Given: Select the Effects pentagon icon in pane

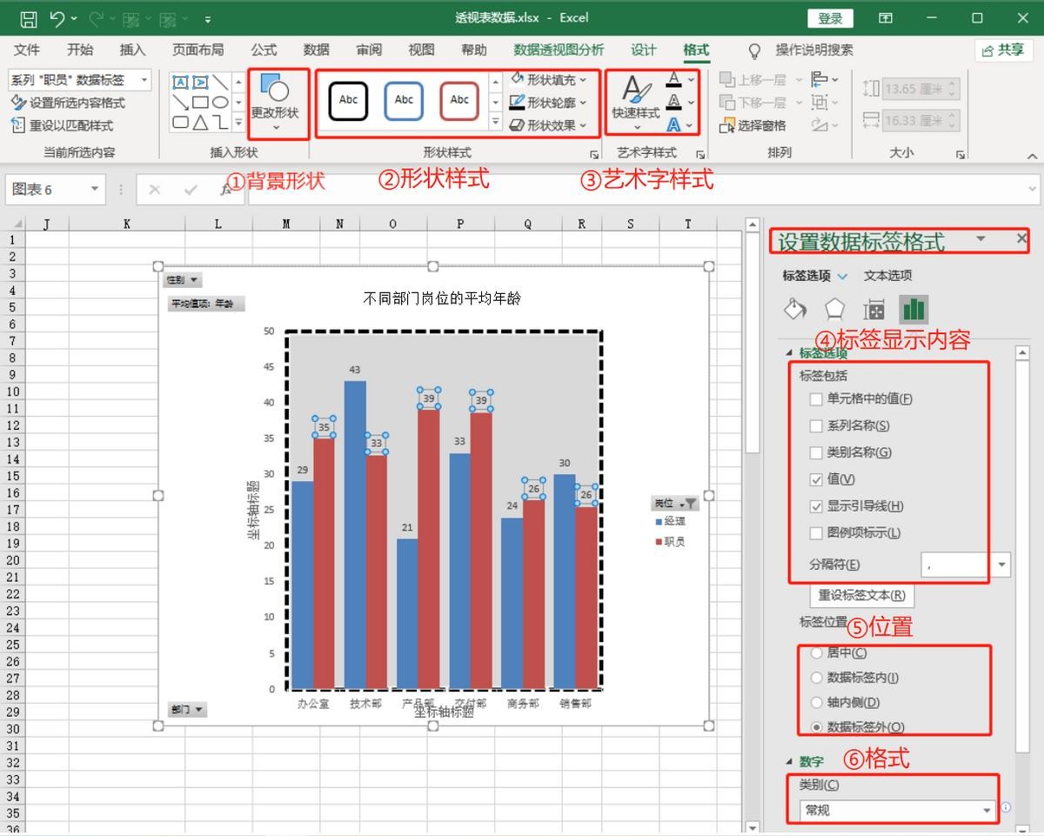Looking at the screenshot, I should pyautogui.click(x=834, y=310).
